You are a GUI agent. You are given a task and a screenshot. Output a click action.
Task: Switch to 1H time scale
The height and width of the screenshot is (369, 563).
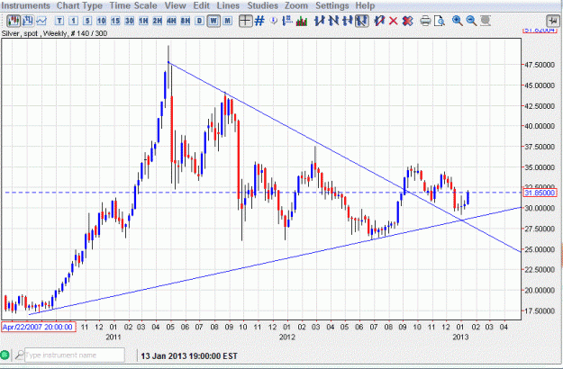tap(143, 21)
